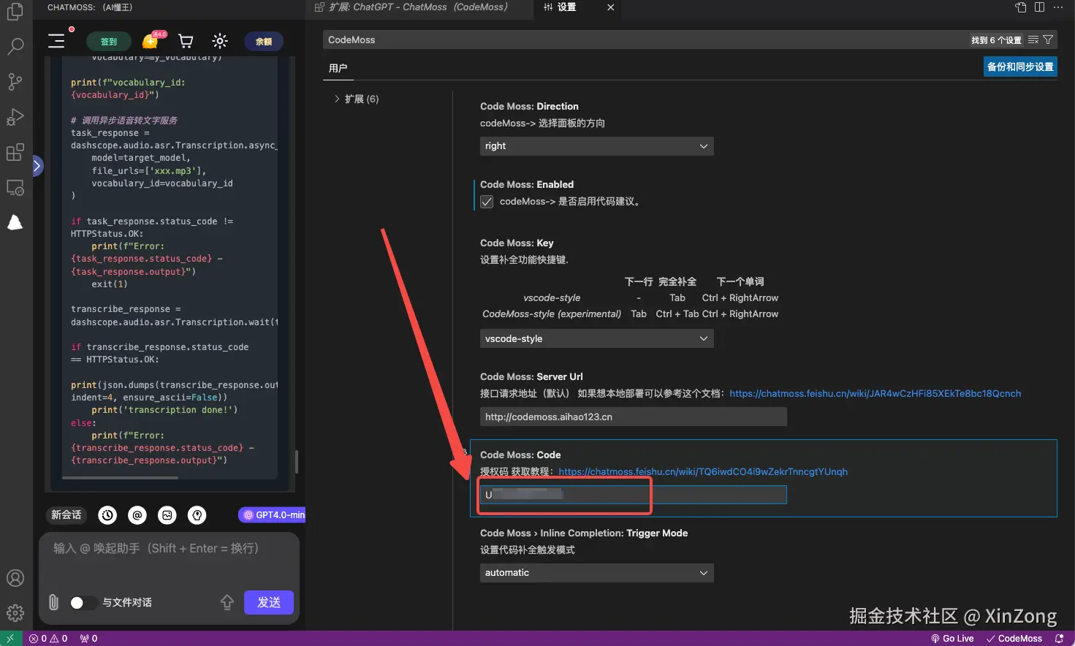Click the upload arrow icon beside 发送

227,602
